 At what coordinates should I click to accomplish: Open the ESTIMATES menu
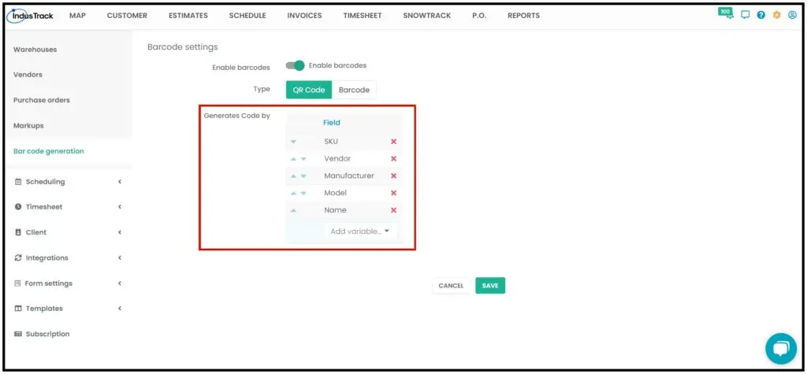(188, 16)
